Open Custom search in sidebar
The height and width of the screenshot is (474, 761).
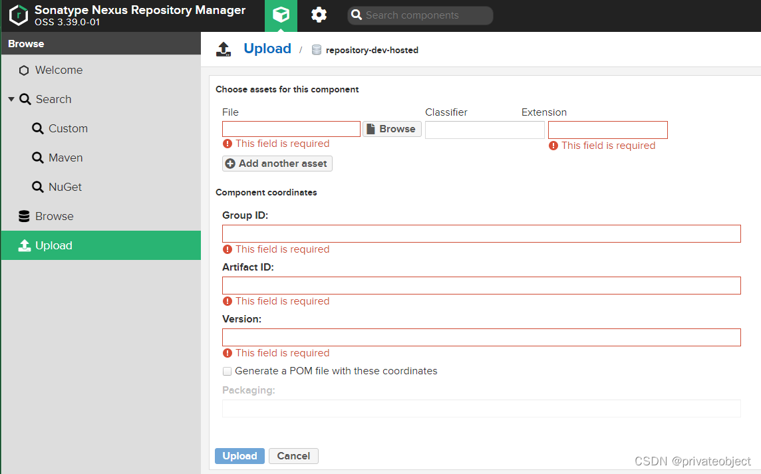101,128
